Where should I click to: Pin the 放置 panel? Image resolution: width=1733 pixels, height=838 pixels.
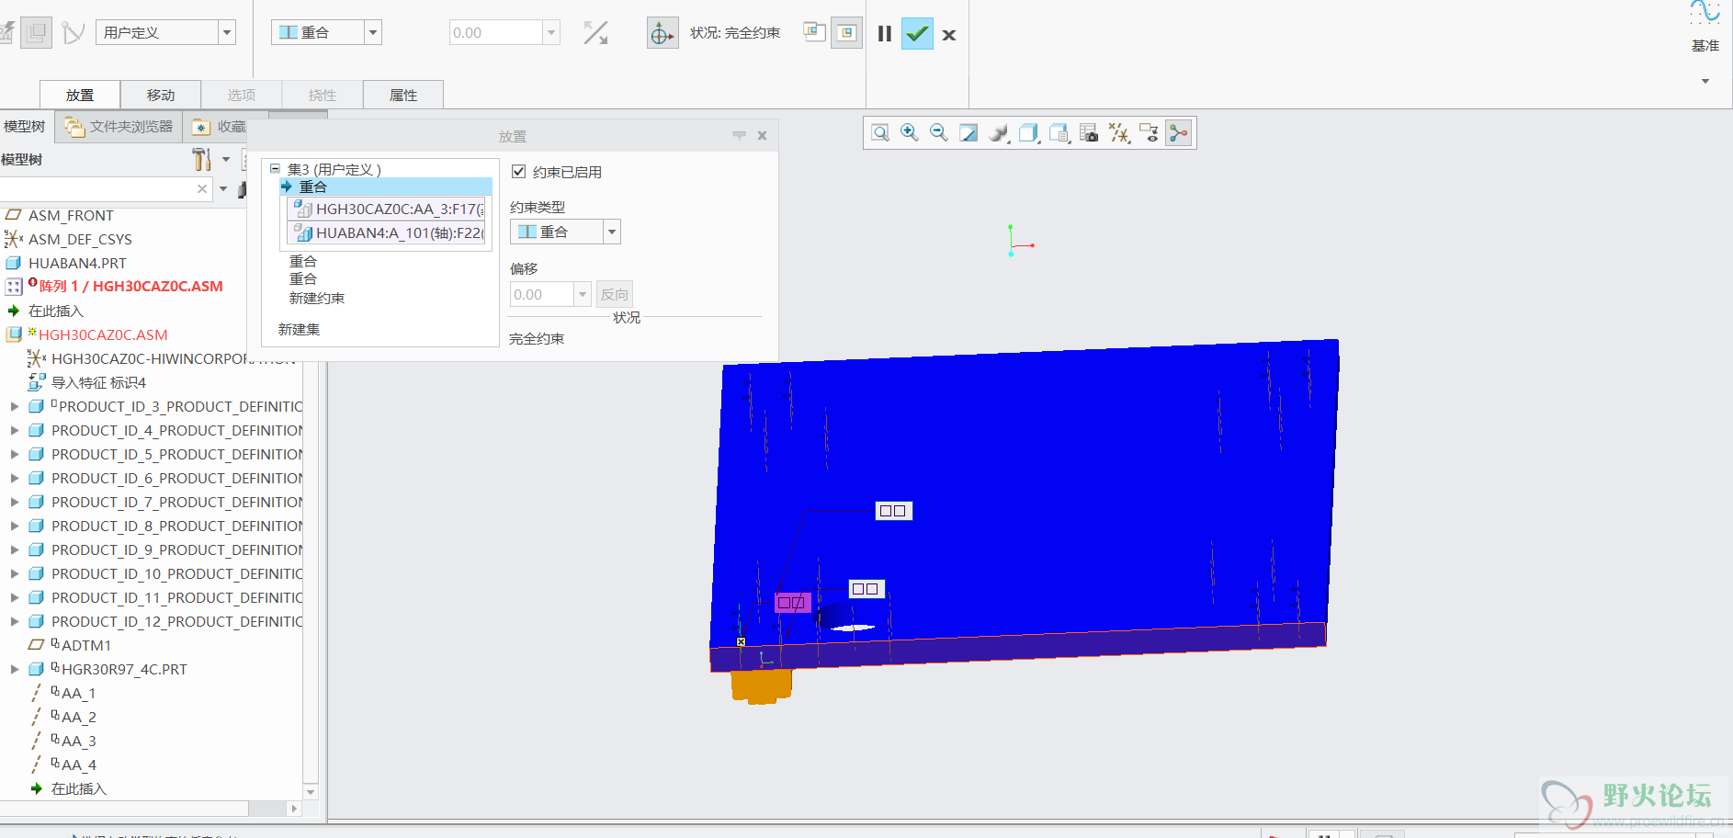739,135
